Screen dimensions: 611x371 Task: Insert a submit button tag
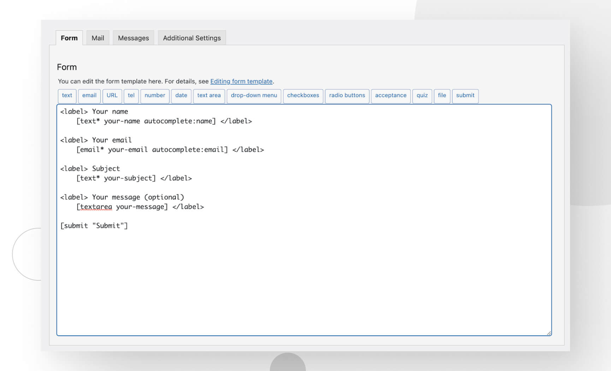[465, 96]
